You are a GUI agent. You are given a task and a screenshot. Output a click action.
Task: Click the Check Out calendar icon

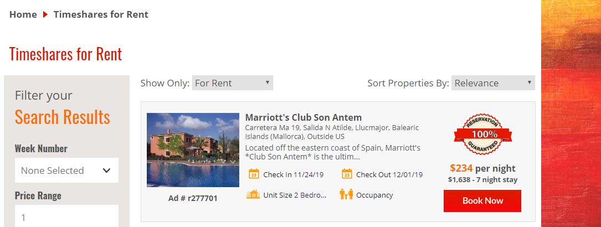click(x=347, y=174)
